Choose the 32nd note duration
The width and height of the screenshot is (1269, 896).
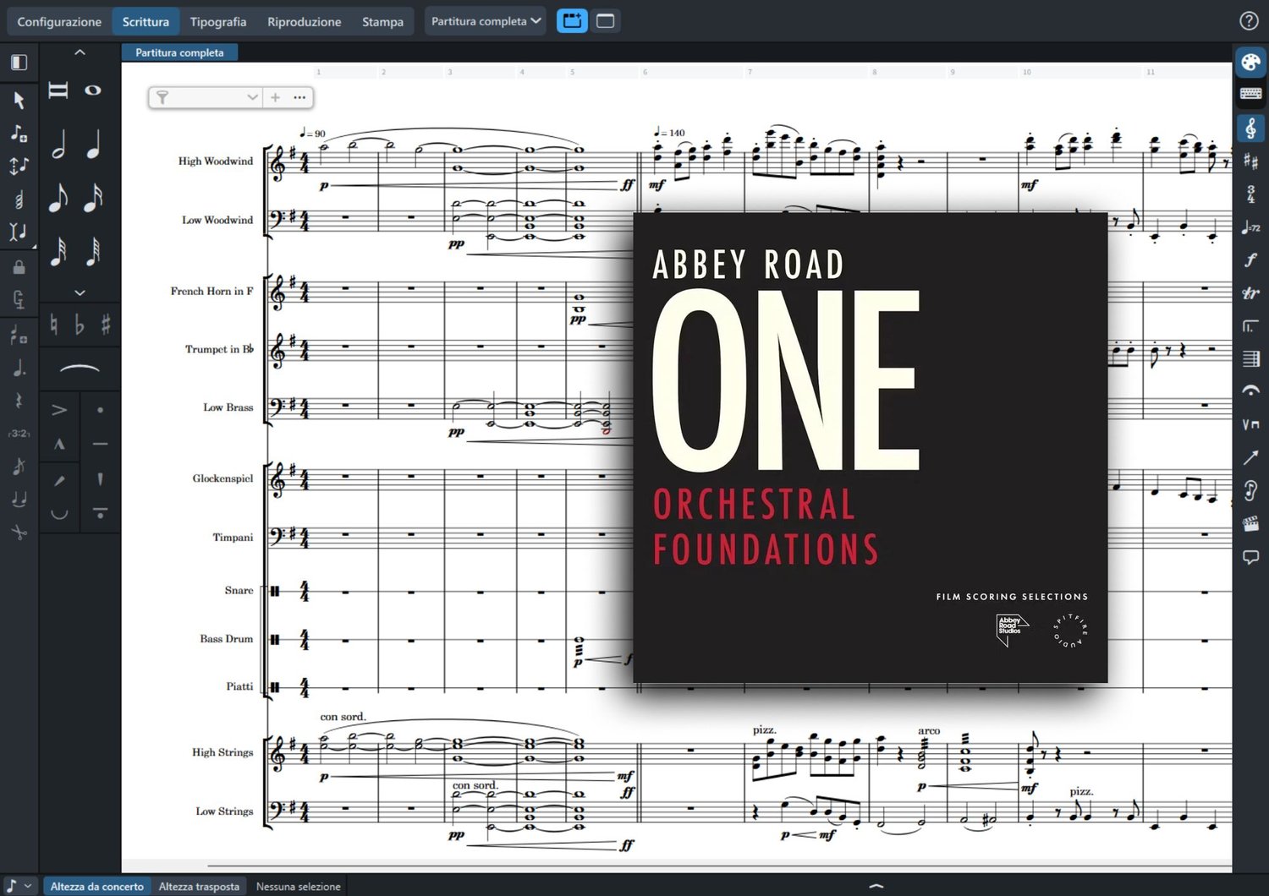(58, 251)
